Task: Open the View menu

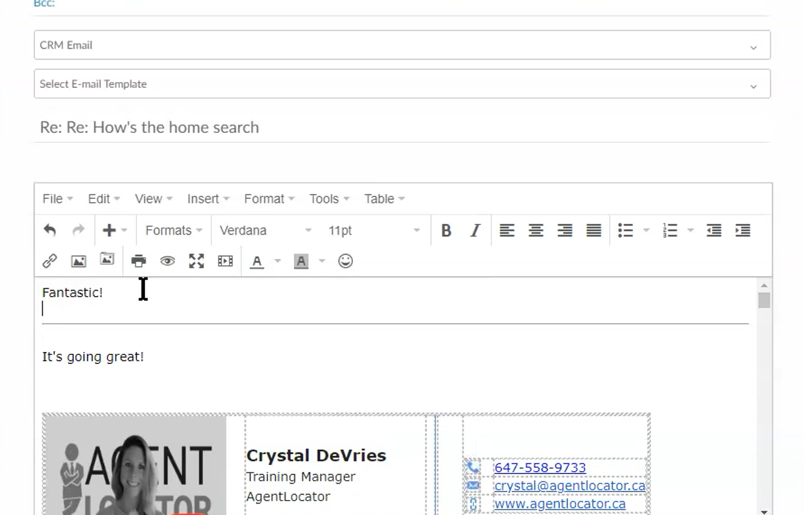Action: click(154, 199)
